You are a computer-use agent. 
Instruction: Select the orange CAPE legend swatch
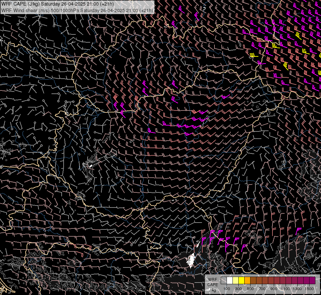point(247,280)
